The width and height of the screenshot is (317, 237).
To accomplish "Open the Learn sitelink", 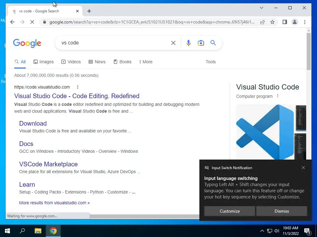I will [27, 185].
